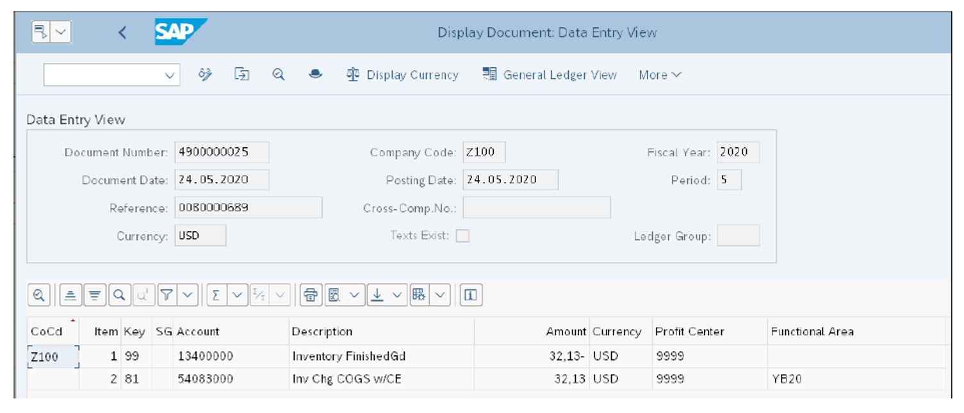This screenshot has height=413, width=964.
Task: Sort the line items descending
Action: coord(94,295)
